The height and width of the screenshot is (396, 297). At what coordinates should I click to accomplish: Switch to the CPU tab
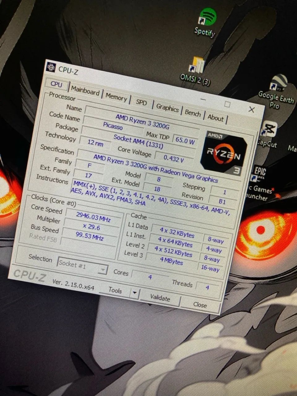tap(57, 84)
